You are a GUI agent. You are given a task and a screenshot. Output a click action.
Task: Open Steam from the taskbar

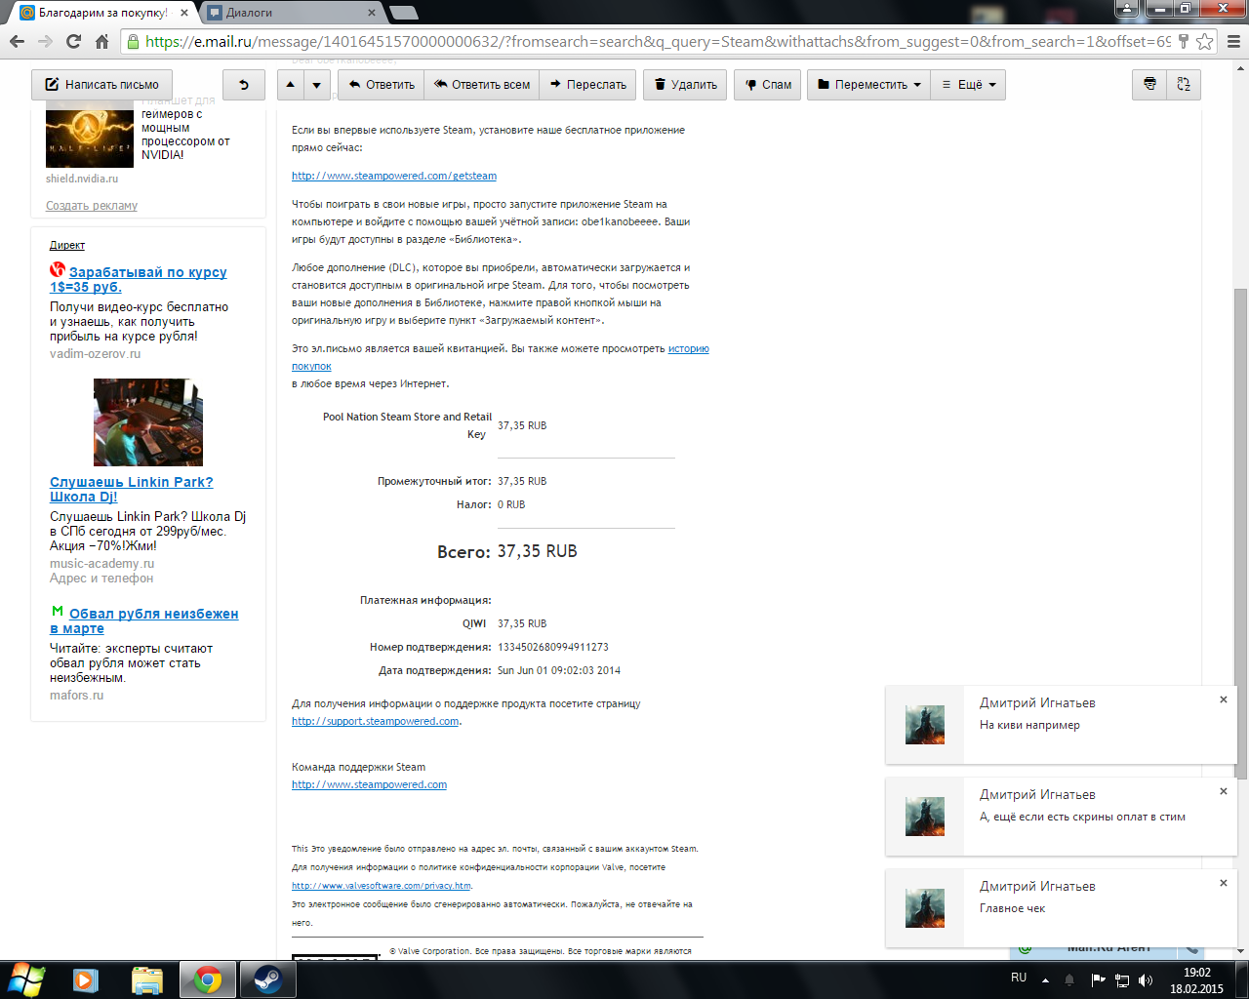267,979
